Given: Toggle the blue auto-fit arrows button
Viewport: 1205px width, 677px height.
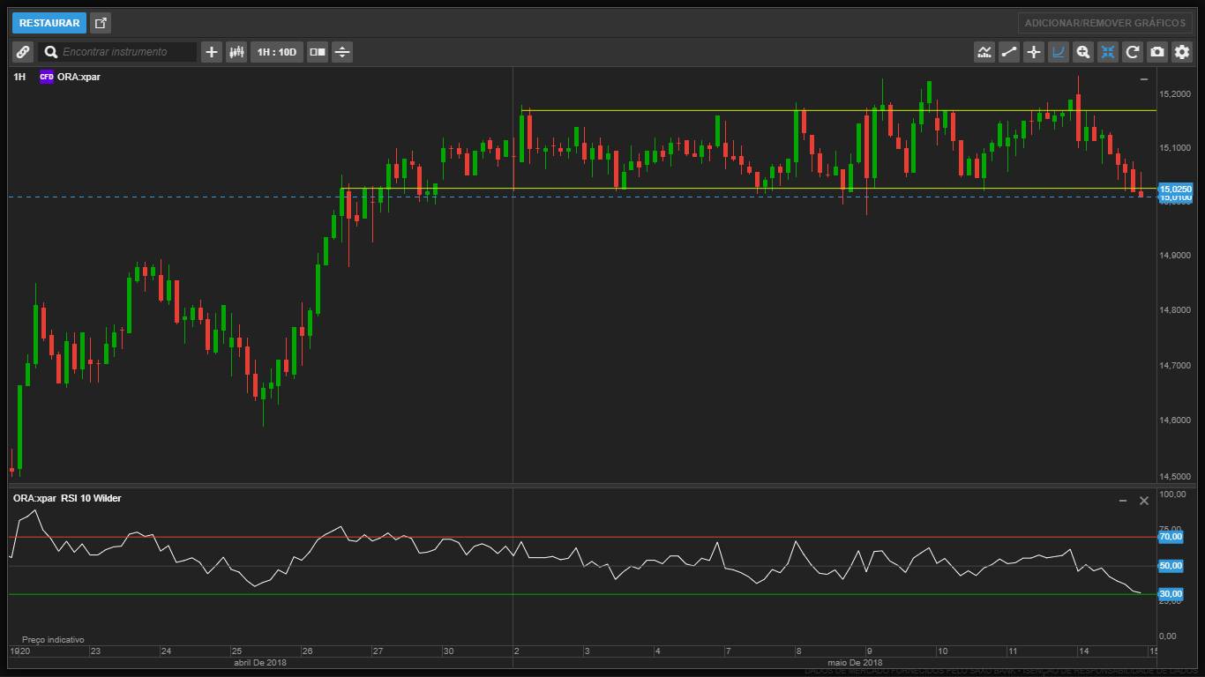Looking at the screenshot, I should [x=1108, y=52].
